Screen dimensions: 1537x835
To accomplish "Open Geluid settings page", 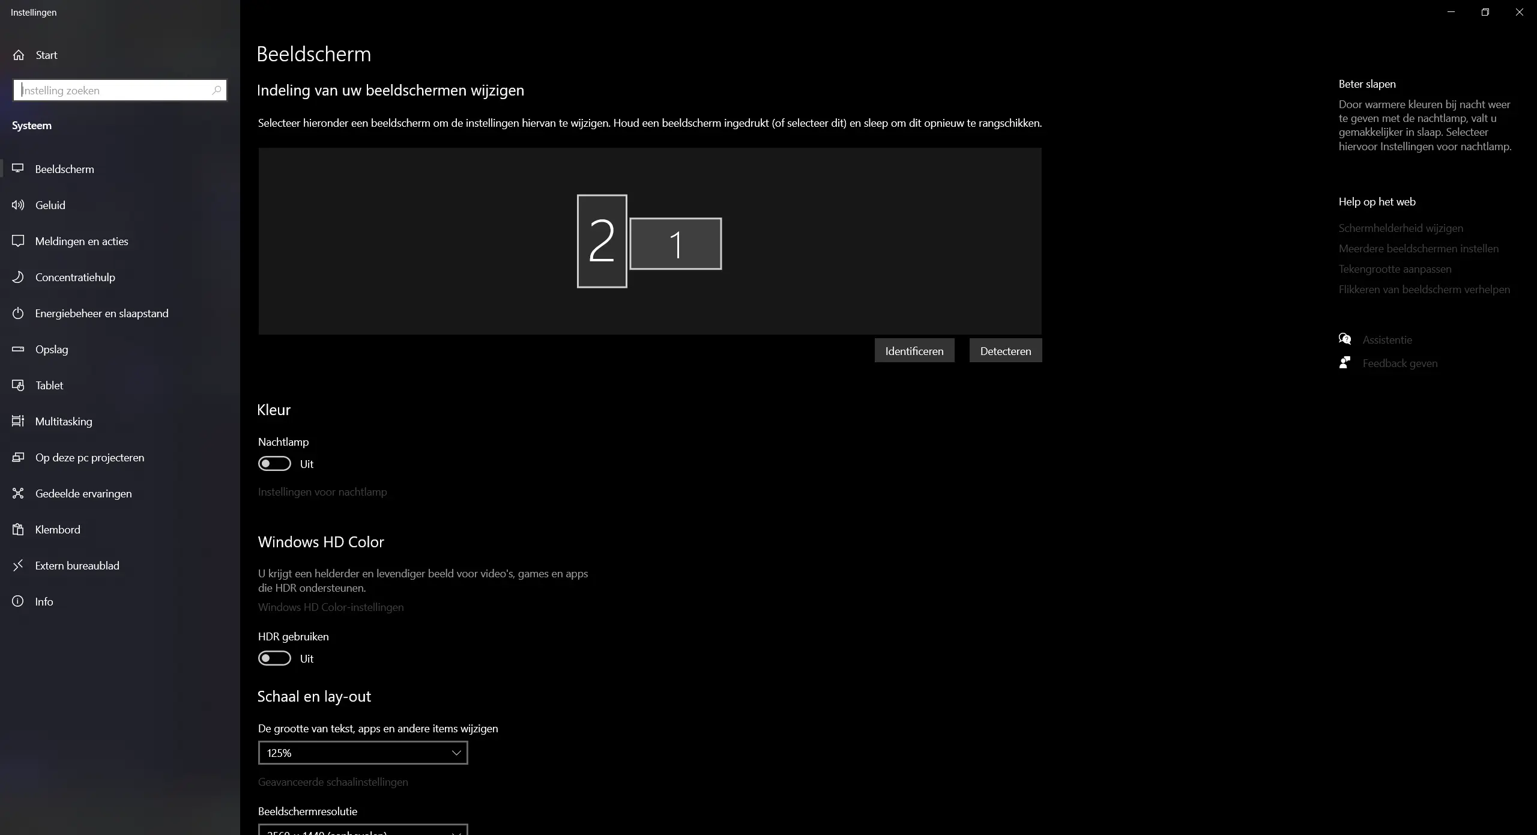I will pyautogui.click(x=120, y=205).
